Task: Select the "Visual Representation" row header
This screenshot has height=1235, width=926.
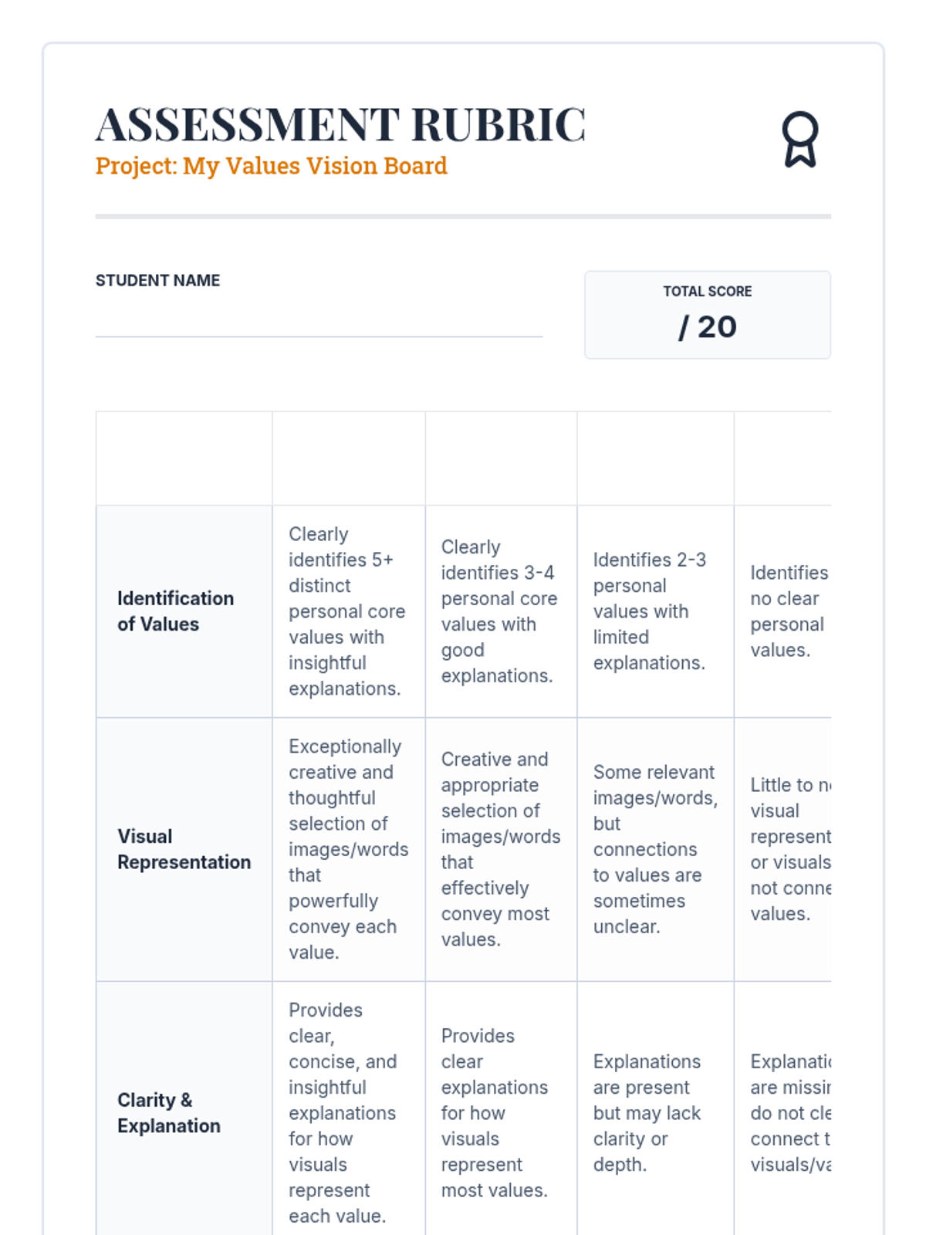Action: (x=184, y=849)
